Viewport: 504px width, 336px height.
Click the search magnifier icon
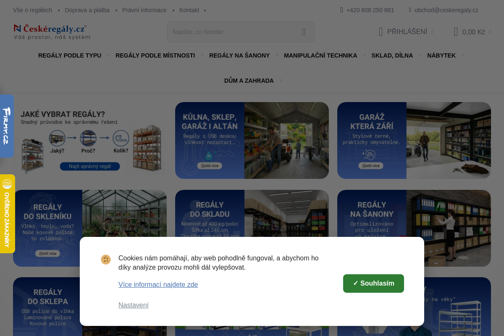coord(304,32)
